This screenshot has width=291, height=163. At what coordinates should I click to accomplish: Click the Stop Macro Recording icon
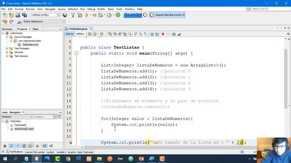168,34
